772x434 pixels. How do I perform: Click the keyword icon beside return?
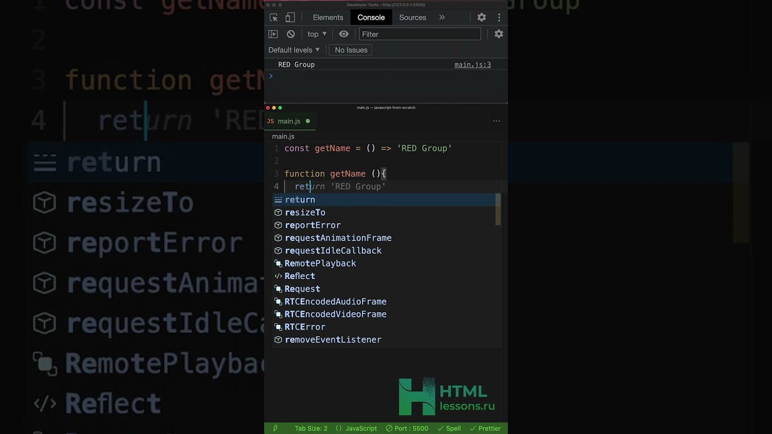[278, 200]
